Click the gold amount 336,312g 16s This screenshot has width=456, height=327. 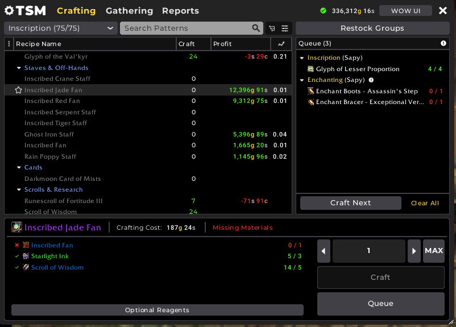click(353, 11)
